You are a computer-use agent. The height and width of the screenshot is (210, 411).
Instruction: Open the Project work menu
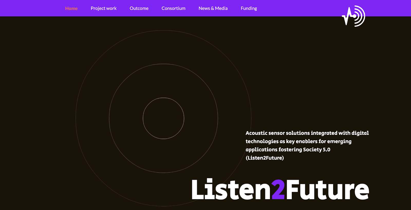point(104,8)
